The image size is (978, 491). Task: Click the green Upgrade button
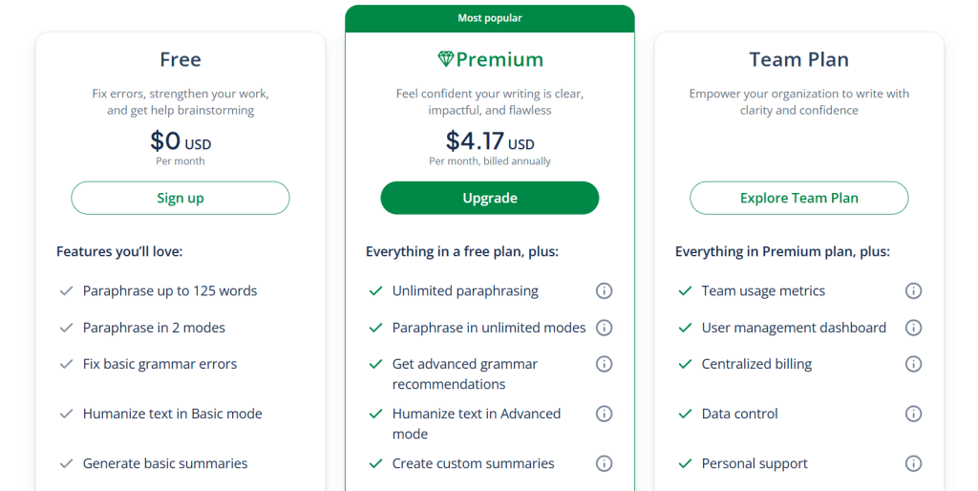[x=489, y=198]
